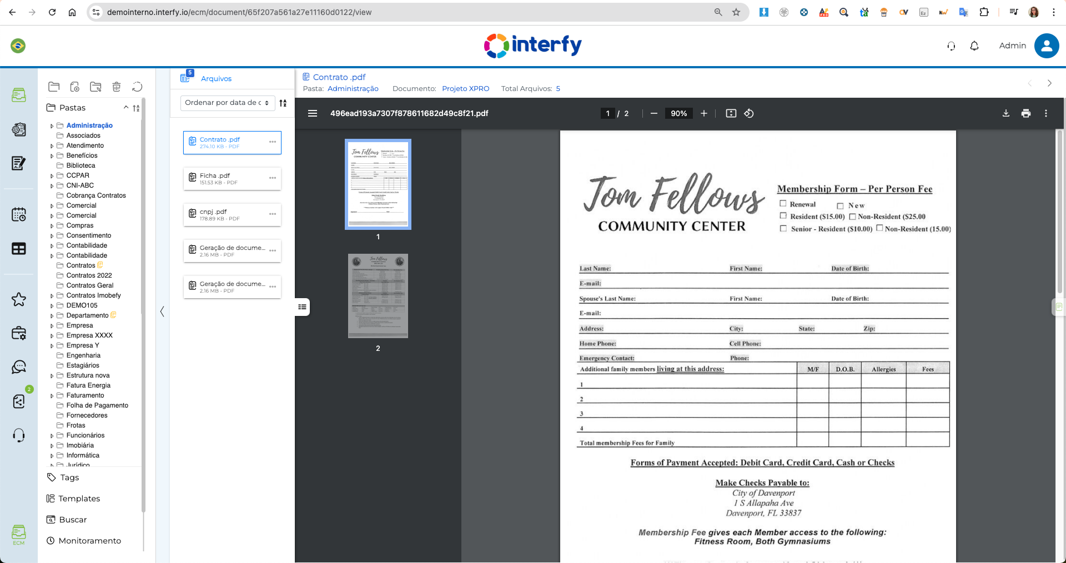Zoom in the PDF
Viewport: 1066px width, 563px height.
tap(704, 113)
